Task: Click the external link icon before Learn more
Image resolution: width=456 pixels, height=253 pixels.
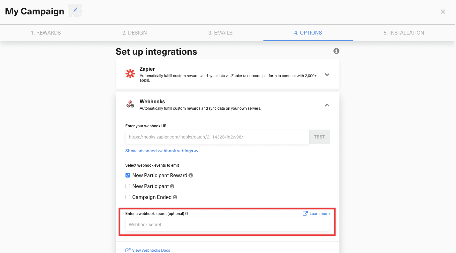Action: tap(305, 213)
